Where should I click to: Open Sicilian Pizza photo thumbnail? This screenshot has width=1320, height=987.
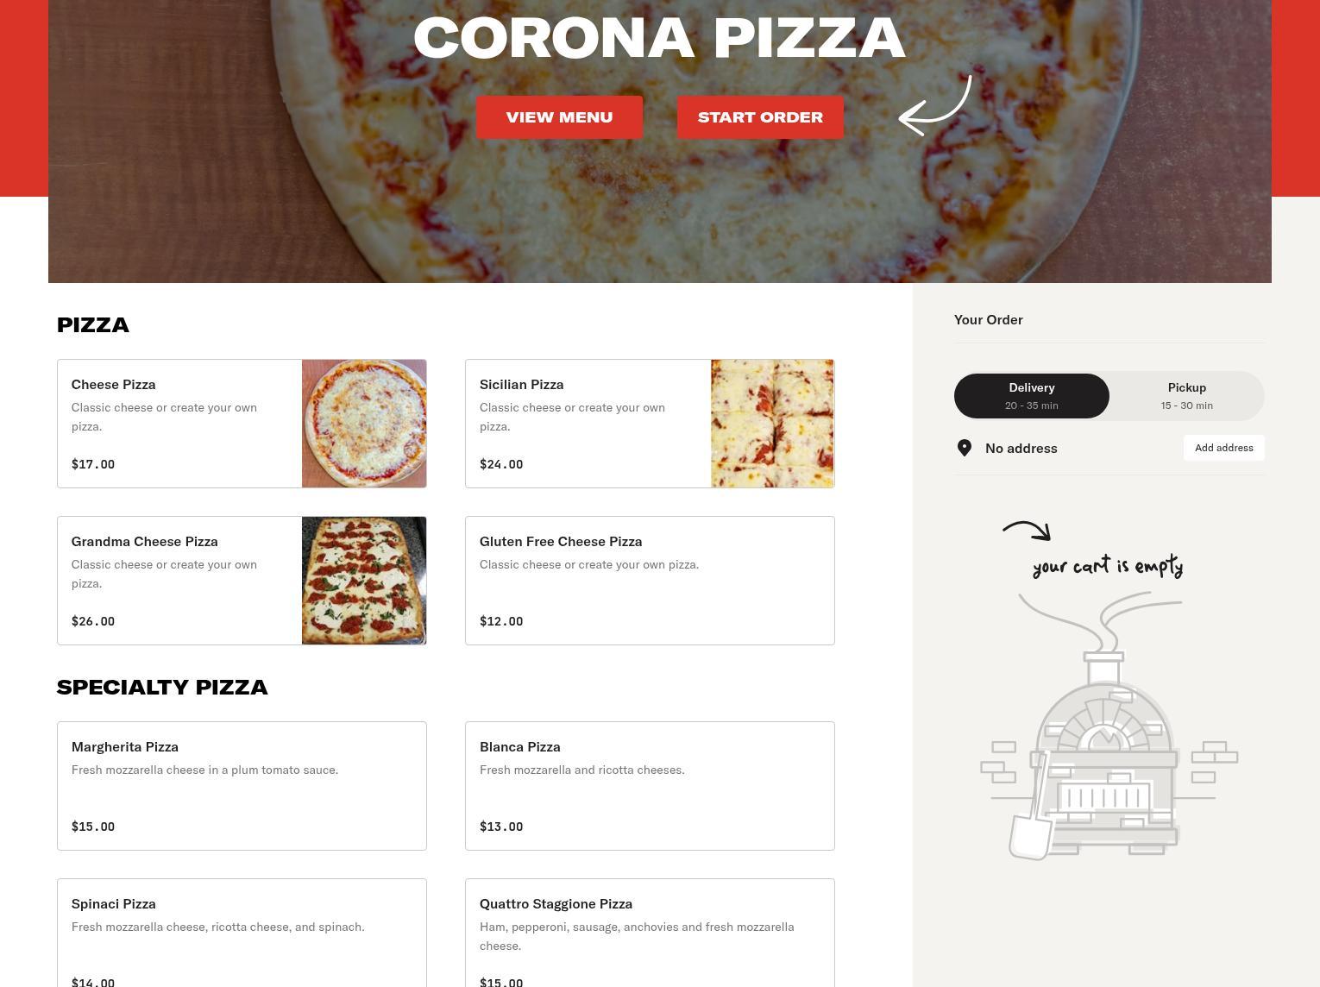pyautogui.click(x=772, y=424)
